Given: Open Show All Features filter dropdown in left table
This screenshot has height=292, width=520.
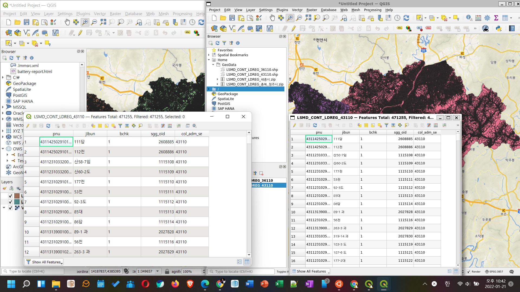Looking at the screenshot, I should click(x=44, y=262).
